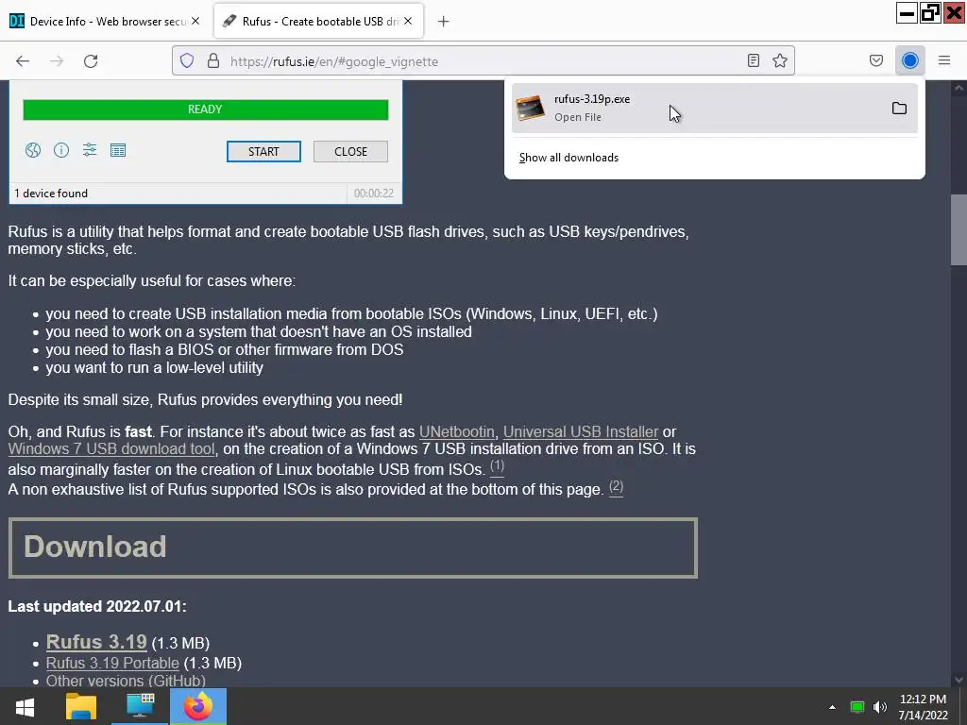Screen dimensions: 967x725
Task: Follow footnote (1) link
Action: [497, 466]
